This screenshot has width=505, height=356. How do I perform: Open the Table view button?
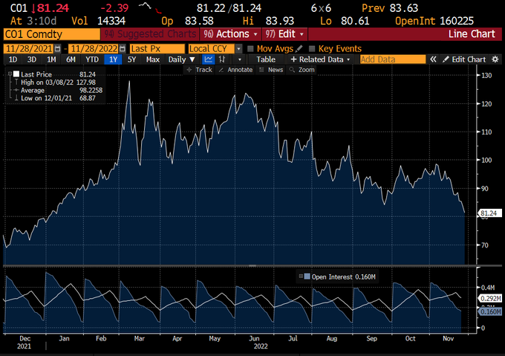(266, 59)
